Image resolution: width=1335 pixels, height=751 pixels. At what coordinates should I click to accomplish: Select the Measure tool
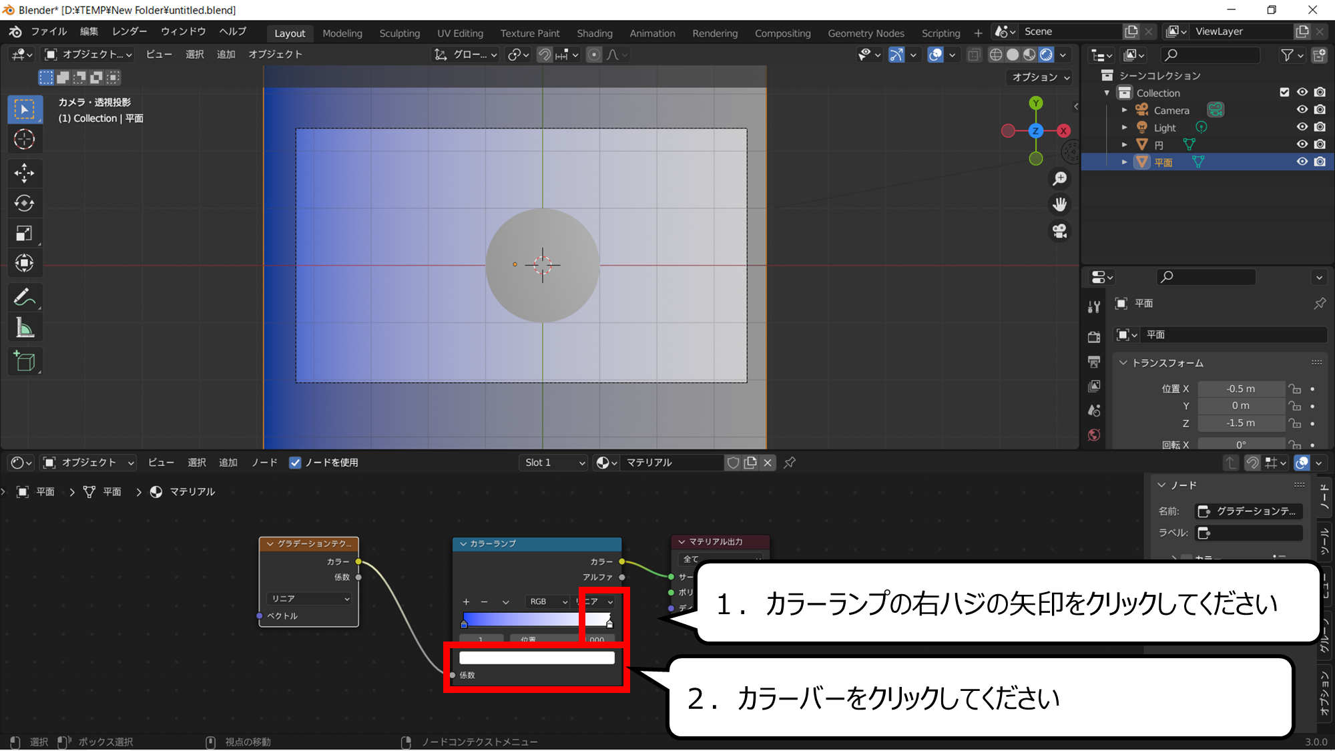[x=25, y=328]
